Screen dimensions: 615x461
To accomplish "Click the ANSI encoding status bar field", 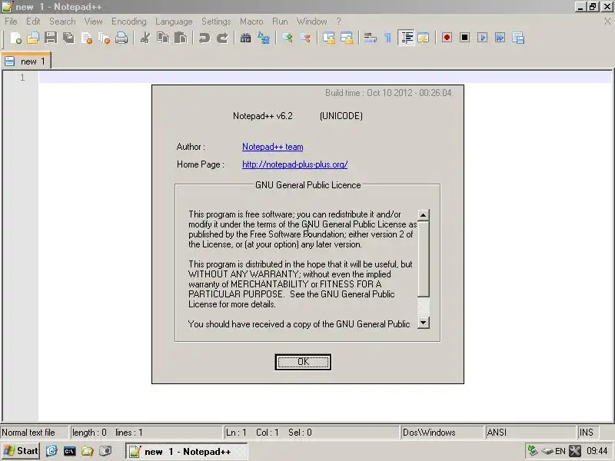I will 530,433.
